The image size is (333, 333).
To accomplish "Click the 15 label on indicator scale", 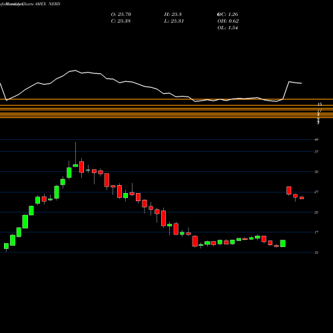I will click(320, 104).
